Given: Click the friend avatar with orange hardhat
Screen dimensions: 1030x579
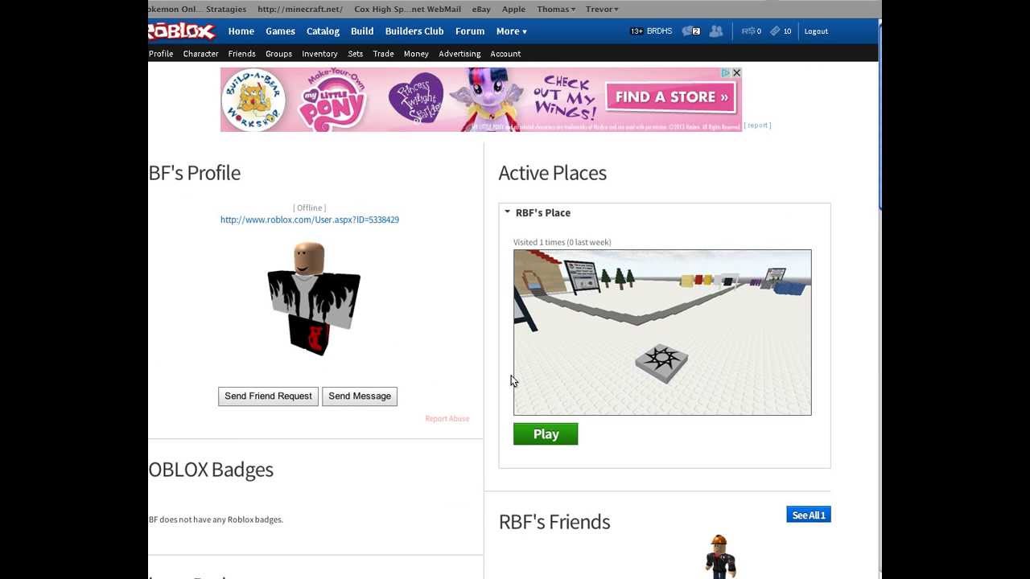Looking at the screenshot, I should pos(719,556).
